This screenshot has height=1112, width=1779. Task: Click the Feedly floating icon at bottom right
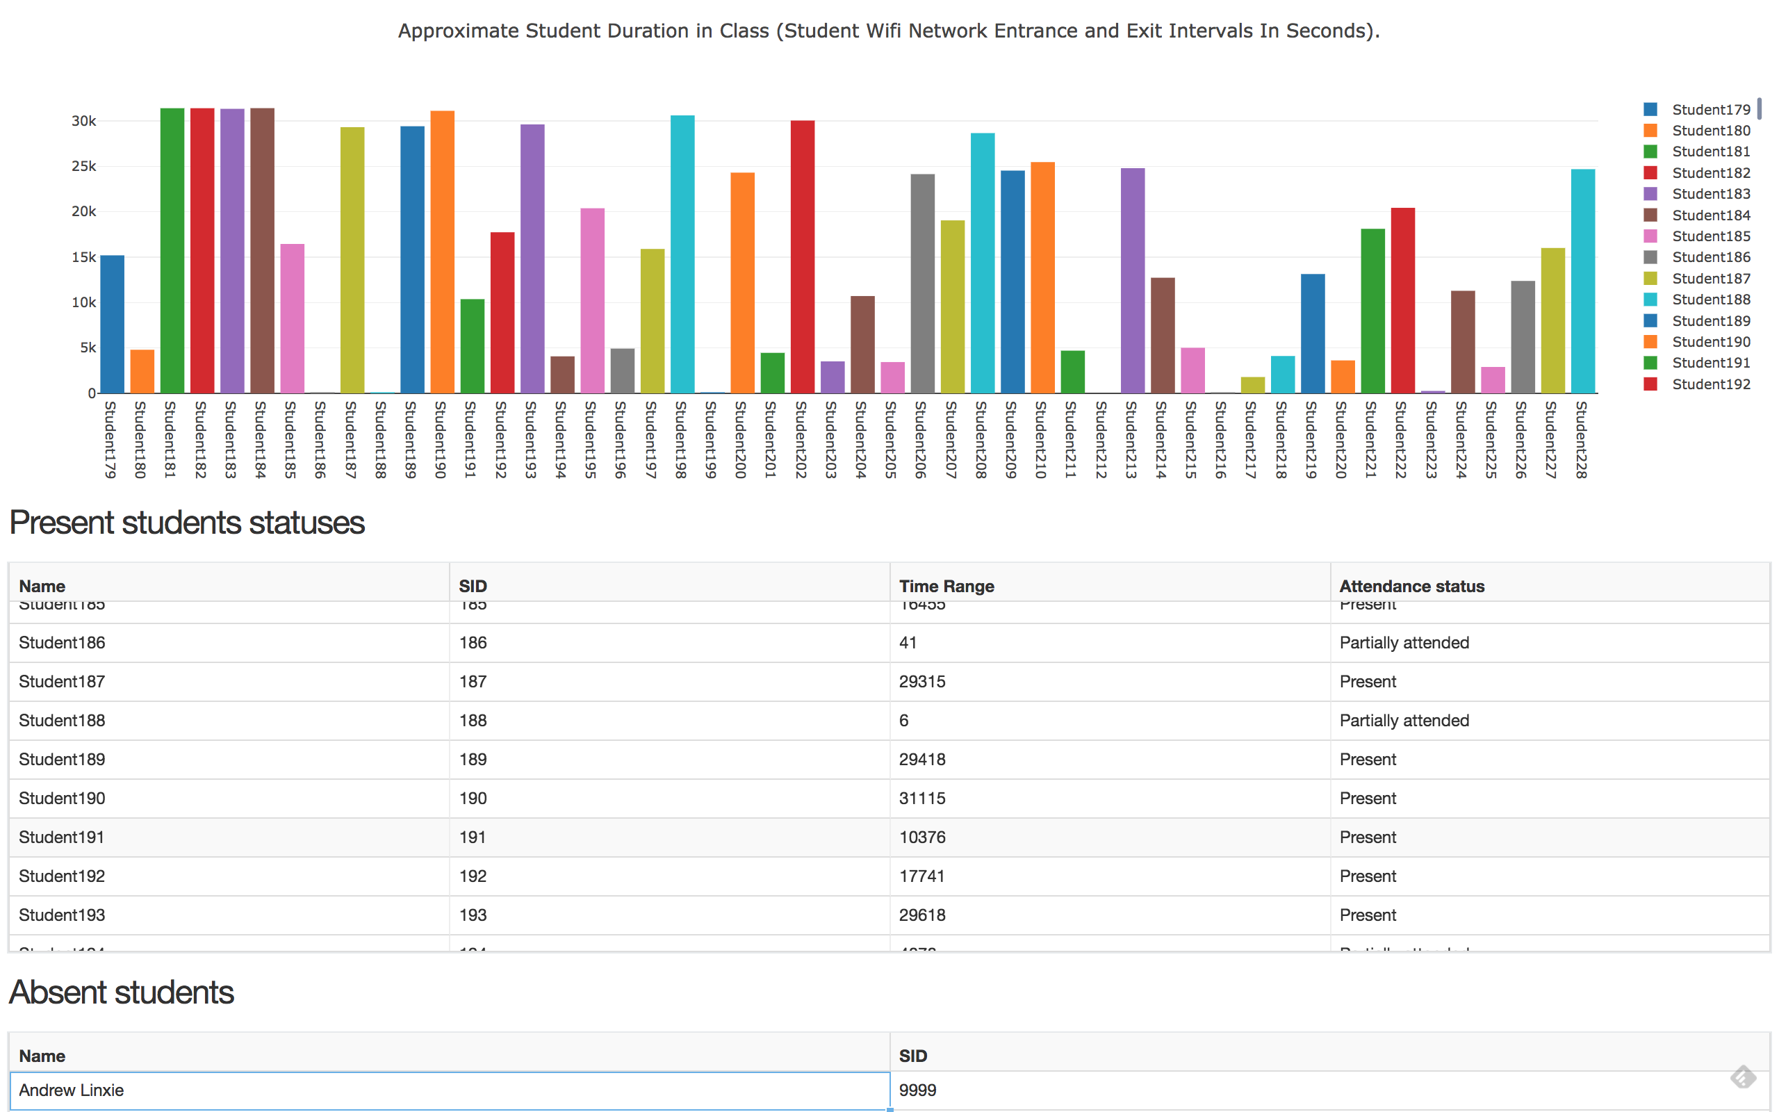pos(1742,1077)
